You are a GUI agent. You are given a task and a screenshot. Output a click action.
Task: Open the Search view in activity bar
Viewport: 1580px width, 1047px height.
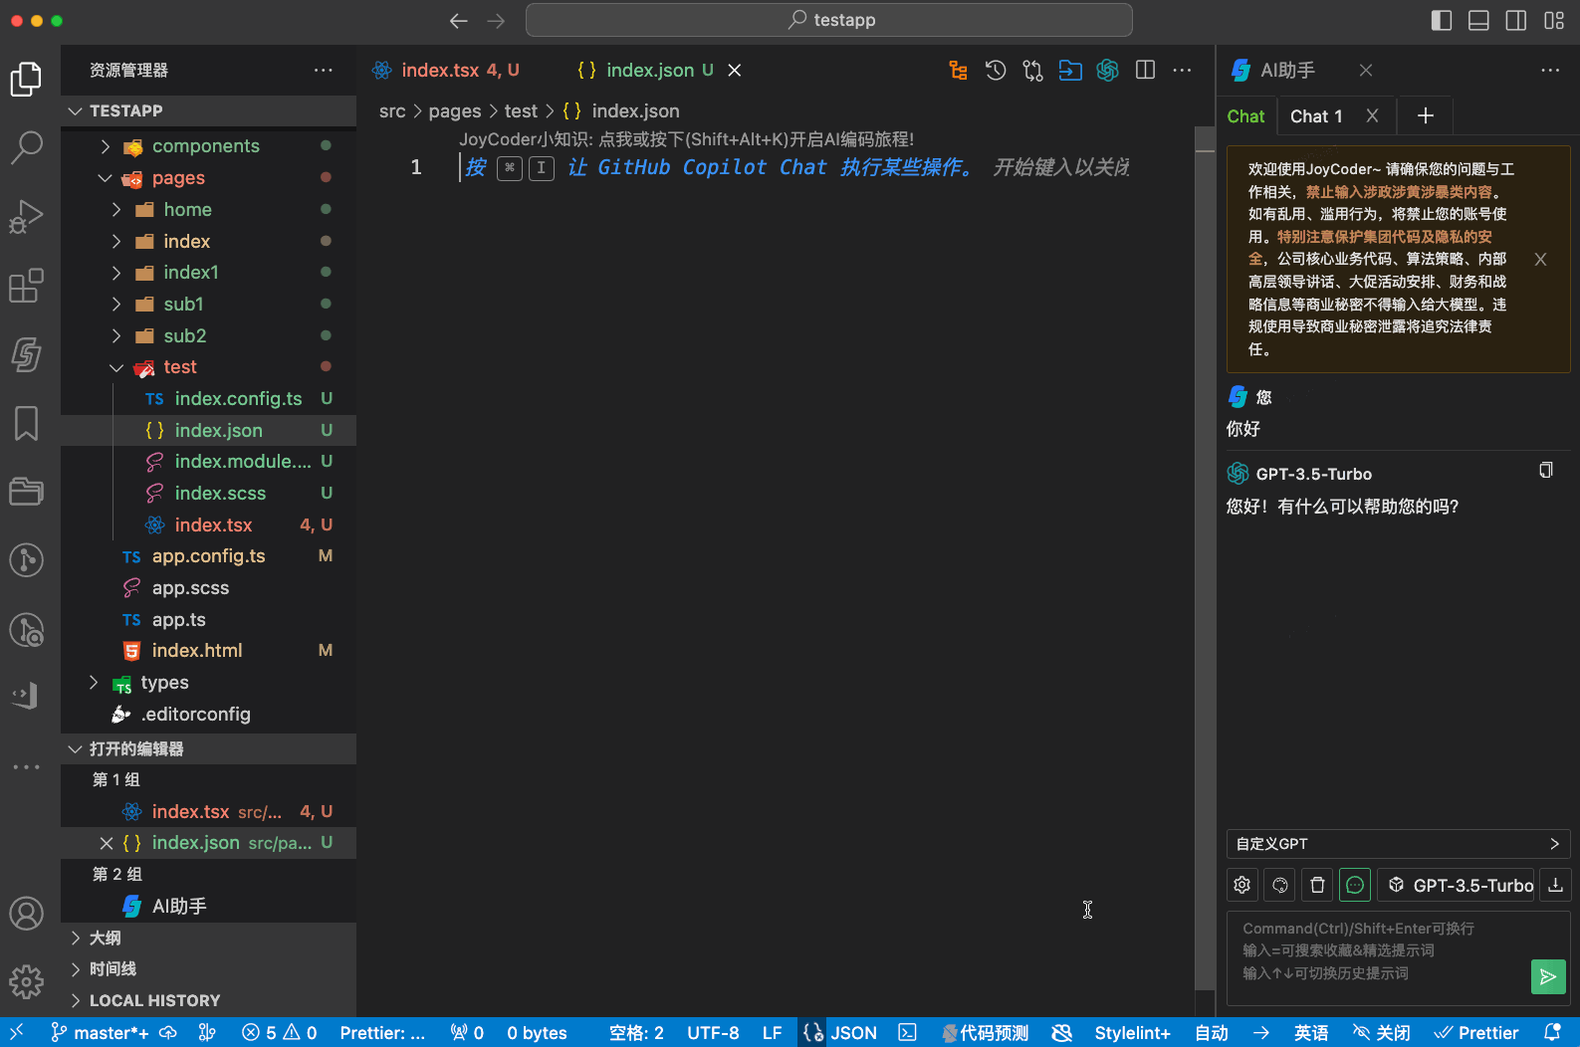(27, 147)
